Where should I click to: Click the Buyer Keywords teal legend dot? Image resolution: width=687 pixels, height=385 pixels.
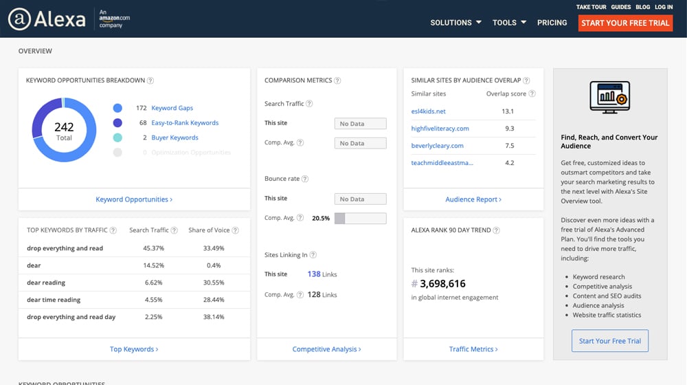click(117, 137)
